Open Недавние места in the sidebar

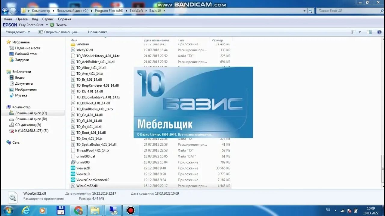27,48
